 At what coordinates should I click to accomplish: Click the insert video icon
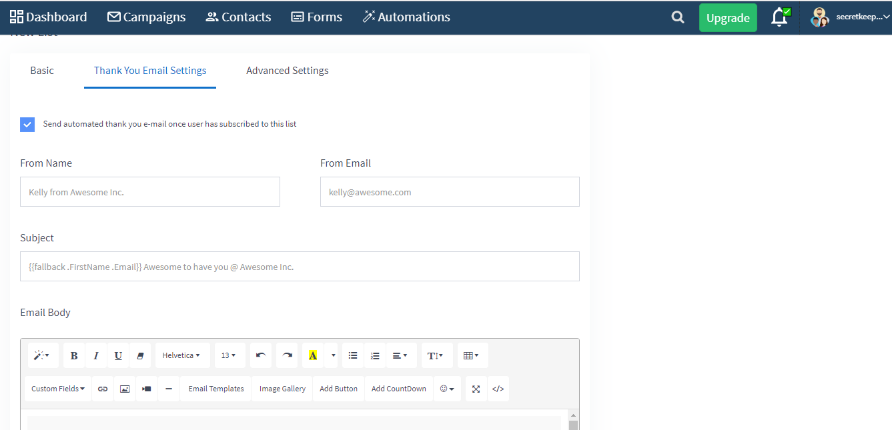147,389
